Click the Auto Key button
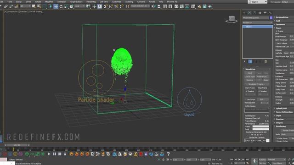The height and width of the screenshot is (165, 294). (263, 159)
